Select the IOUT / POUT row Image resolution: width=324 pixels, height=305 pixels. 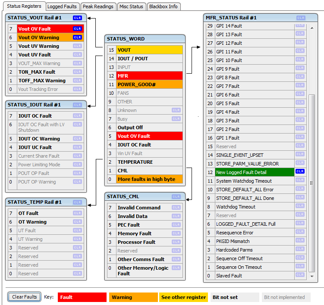[x=145, y=59]
